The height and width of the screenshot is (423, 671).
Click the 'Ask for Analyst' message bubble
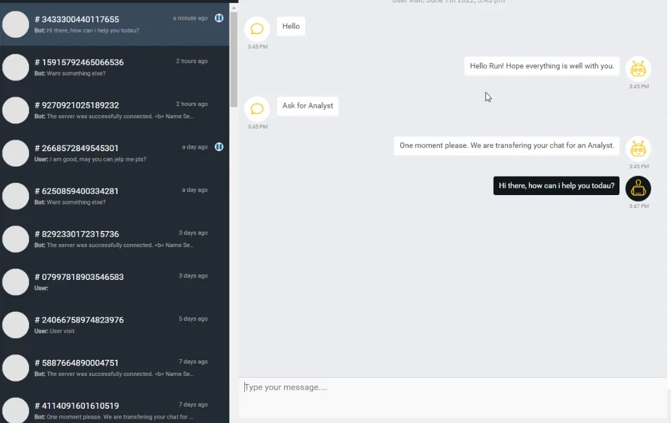pyautogui.click(x=308, y=105)
